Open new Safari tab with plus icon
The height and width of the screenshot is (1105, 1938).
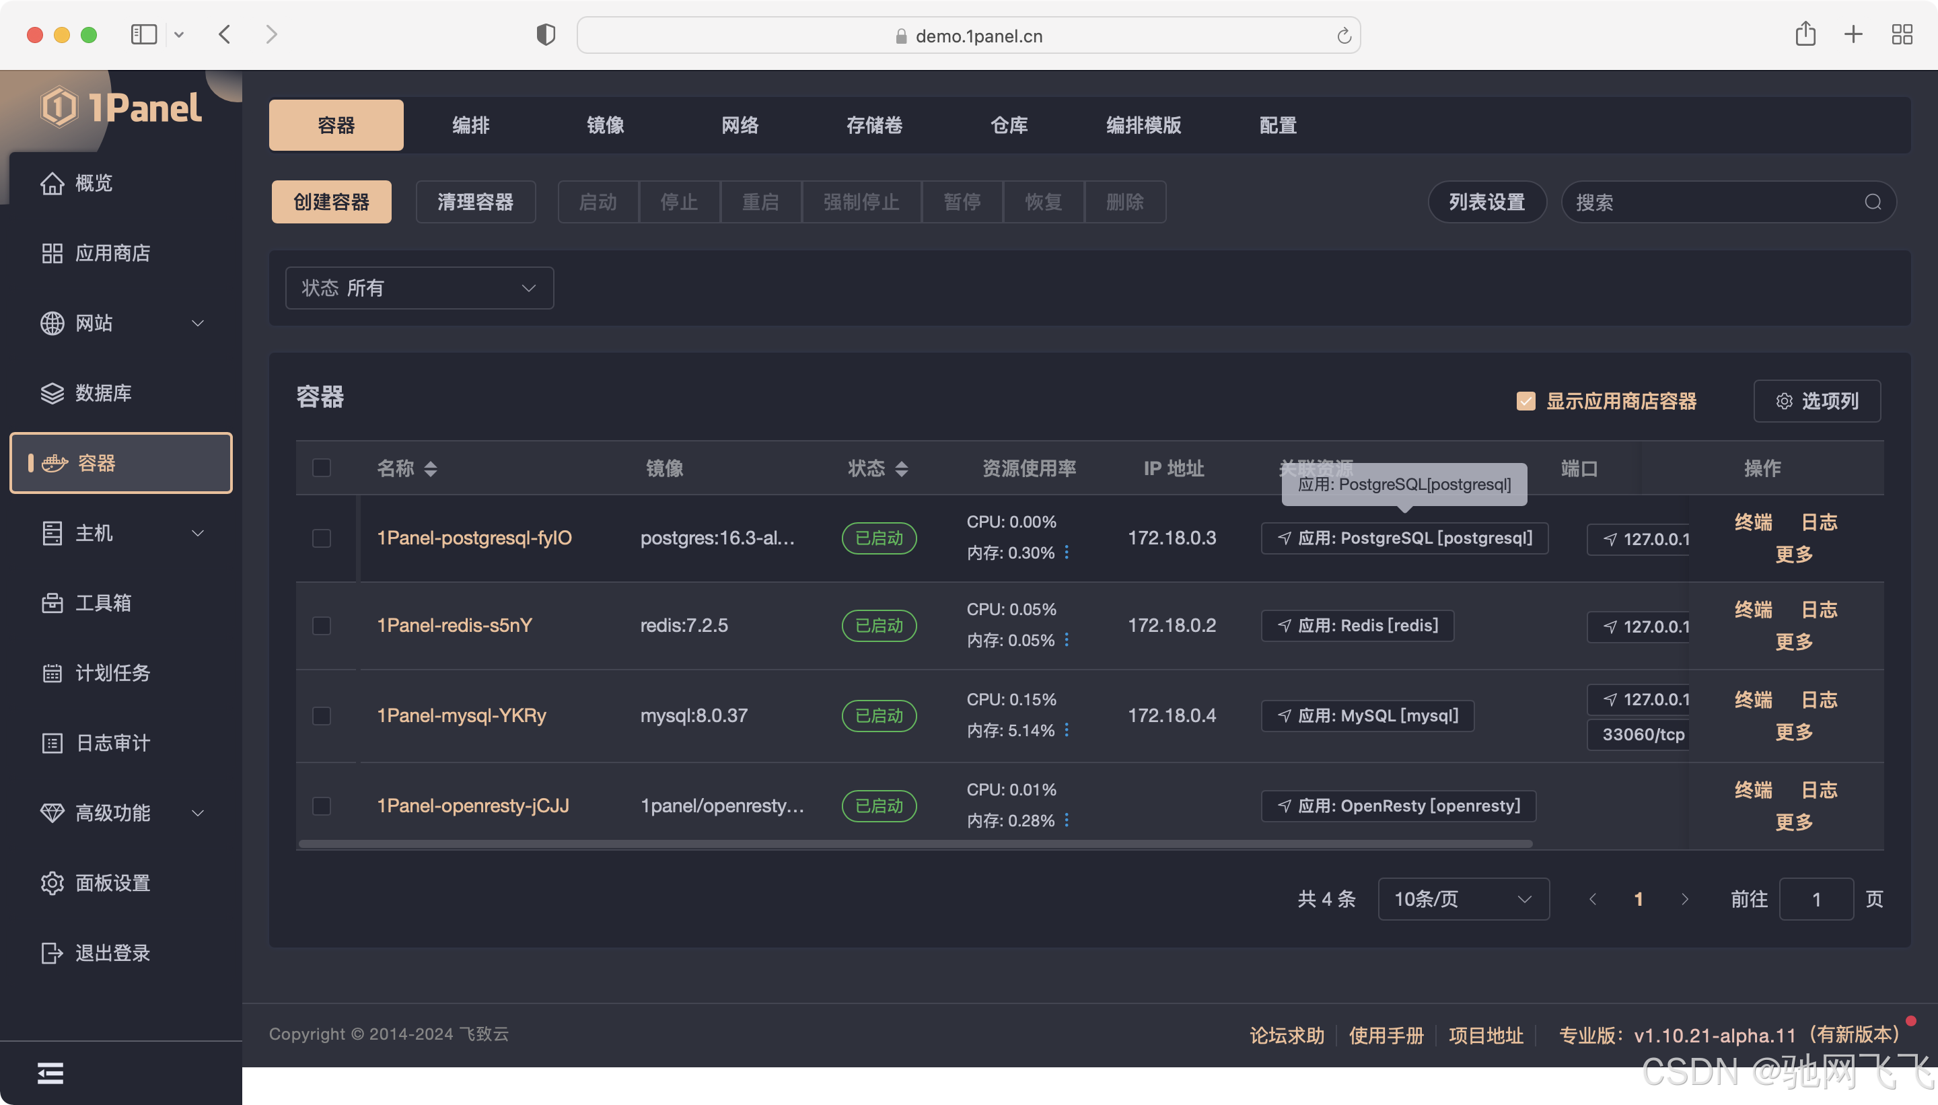[x=1853, y=34]
